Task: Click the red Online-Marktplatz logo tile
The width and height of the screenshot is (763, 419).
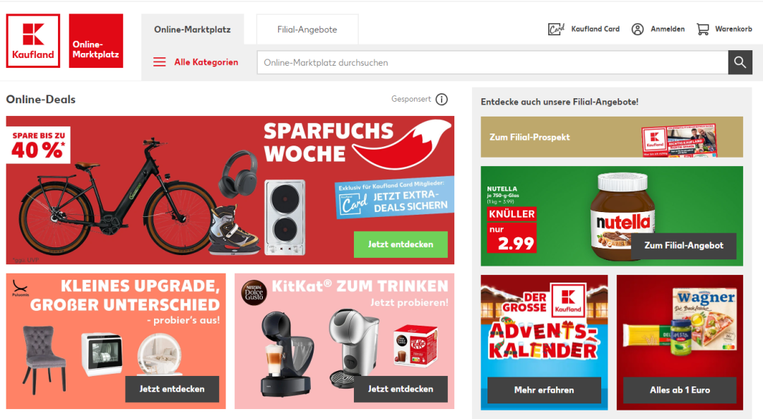Action: click(96, 41)
